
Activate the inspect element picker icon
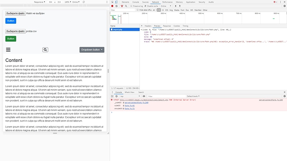pos(112,2)
